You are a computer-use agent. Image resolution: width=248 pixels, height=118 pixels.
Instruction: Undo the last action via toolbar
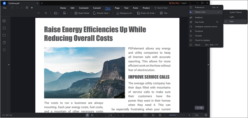(x=17, y=8)
